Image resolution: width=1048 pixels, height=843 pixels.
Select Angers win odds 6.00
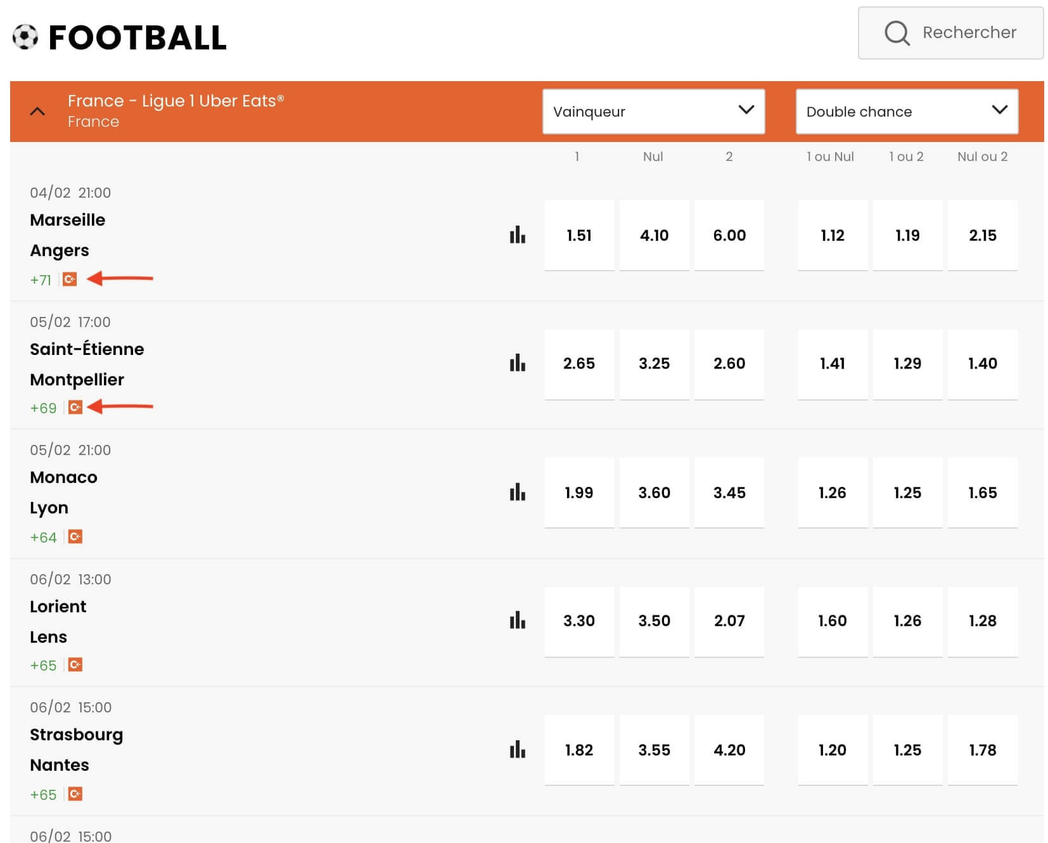pos(729,235)
